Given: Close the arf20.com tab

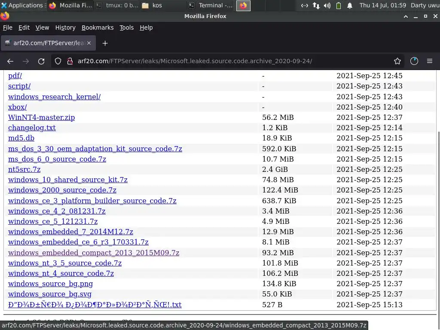Looking at the screenshot, I should pyautogui.click(x=89, y=43).
